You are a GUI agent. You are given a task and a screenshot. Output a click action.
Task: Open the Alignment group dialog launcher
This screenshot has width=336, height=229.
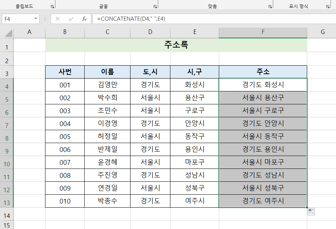coord(270,7)
